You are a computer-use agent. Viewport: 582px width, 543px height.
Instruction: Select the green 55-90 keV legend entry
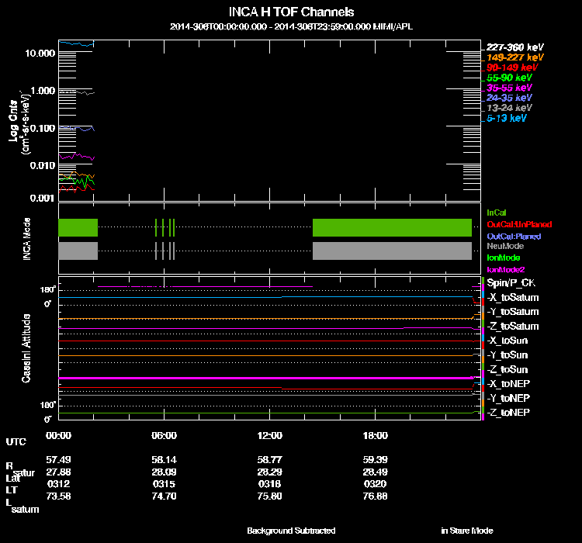click(508, 78)
